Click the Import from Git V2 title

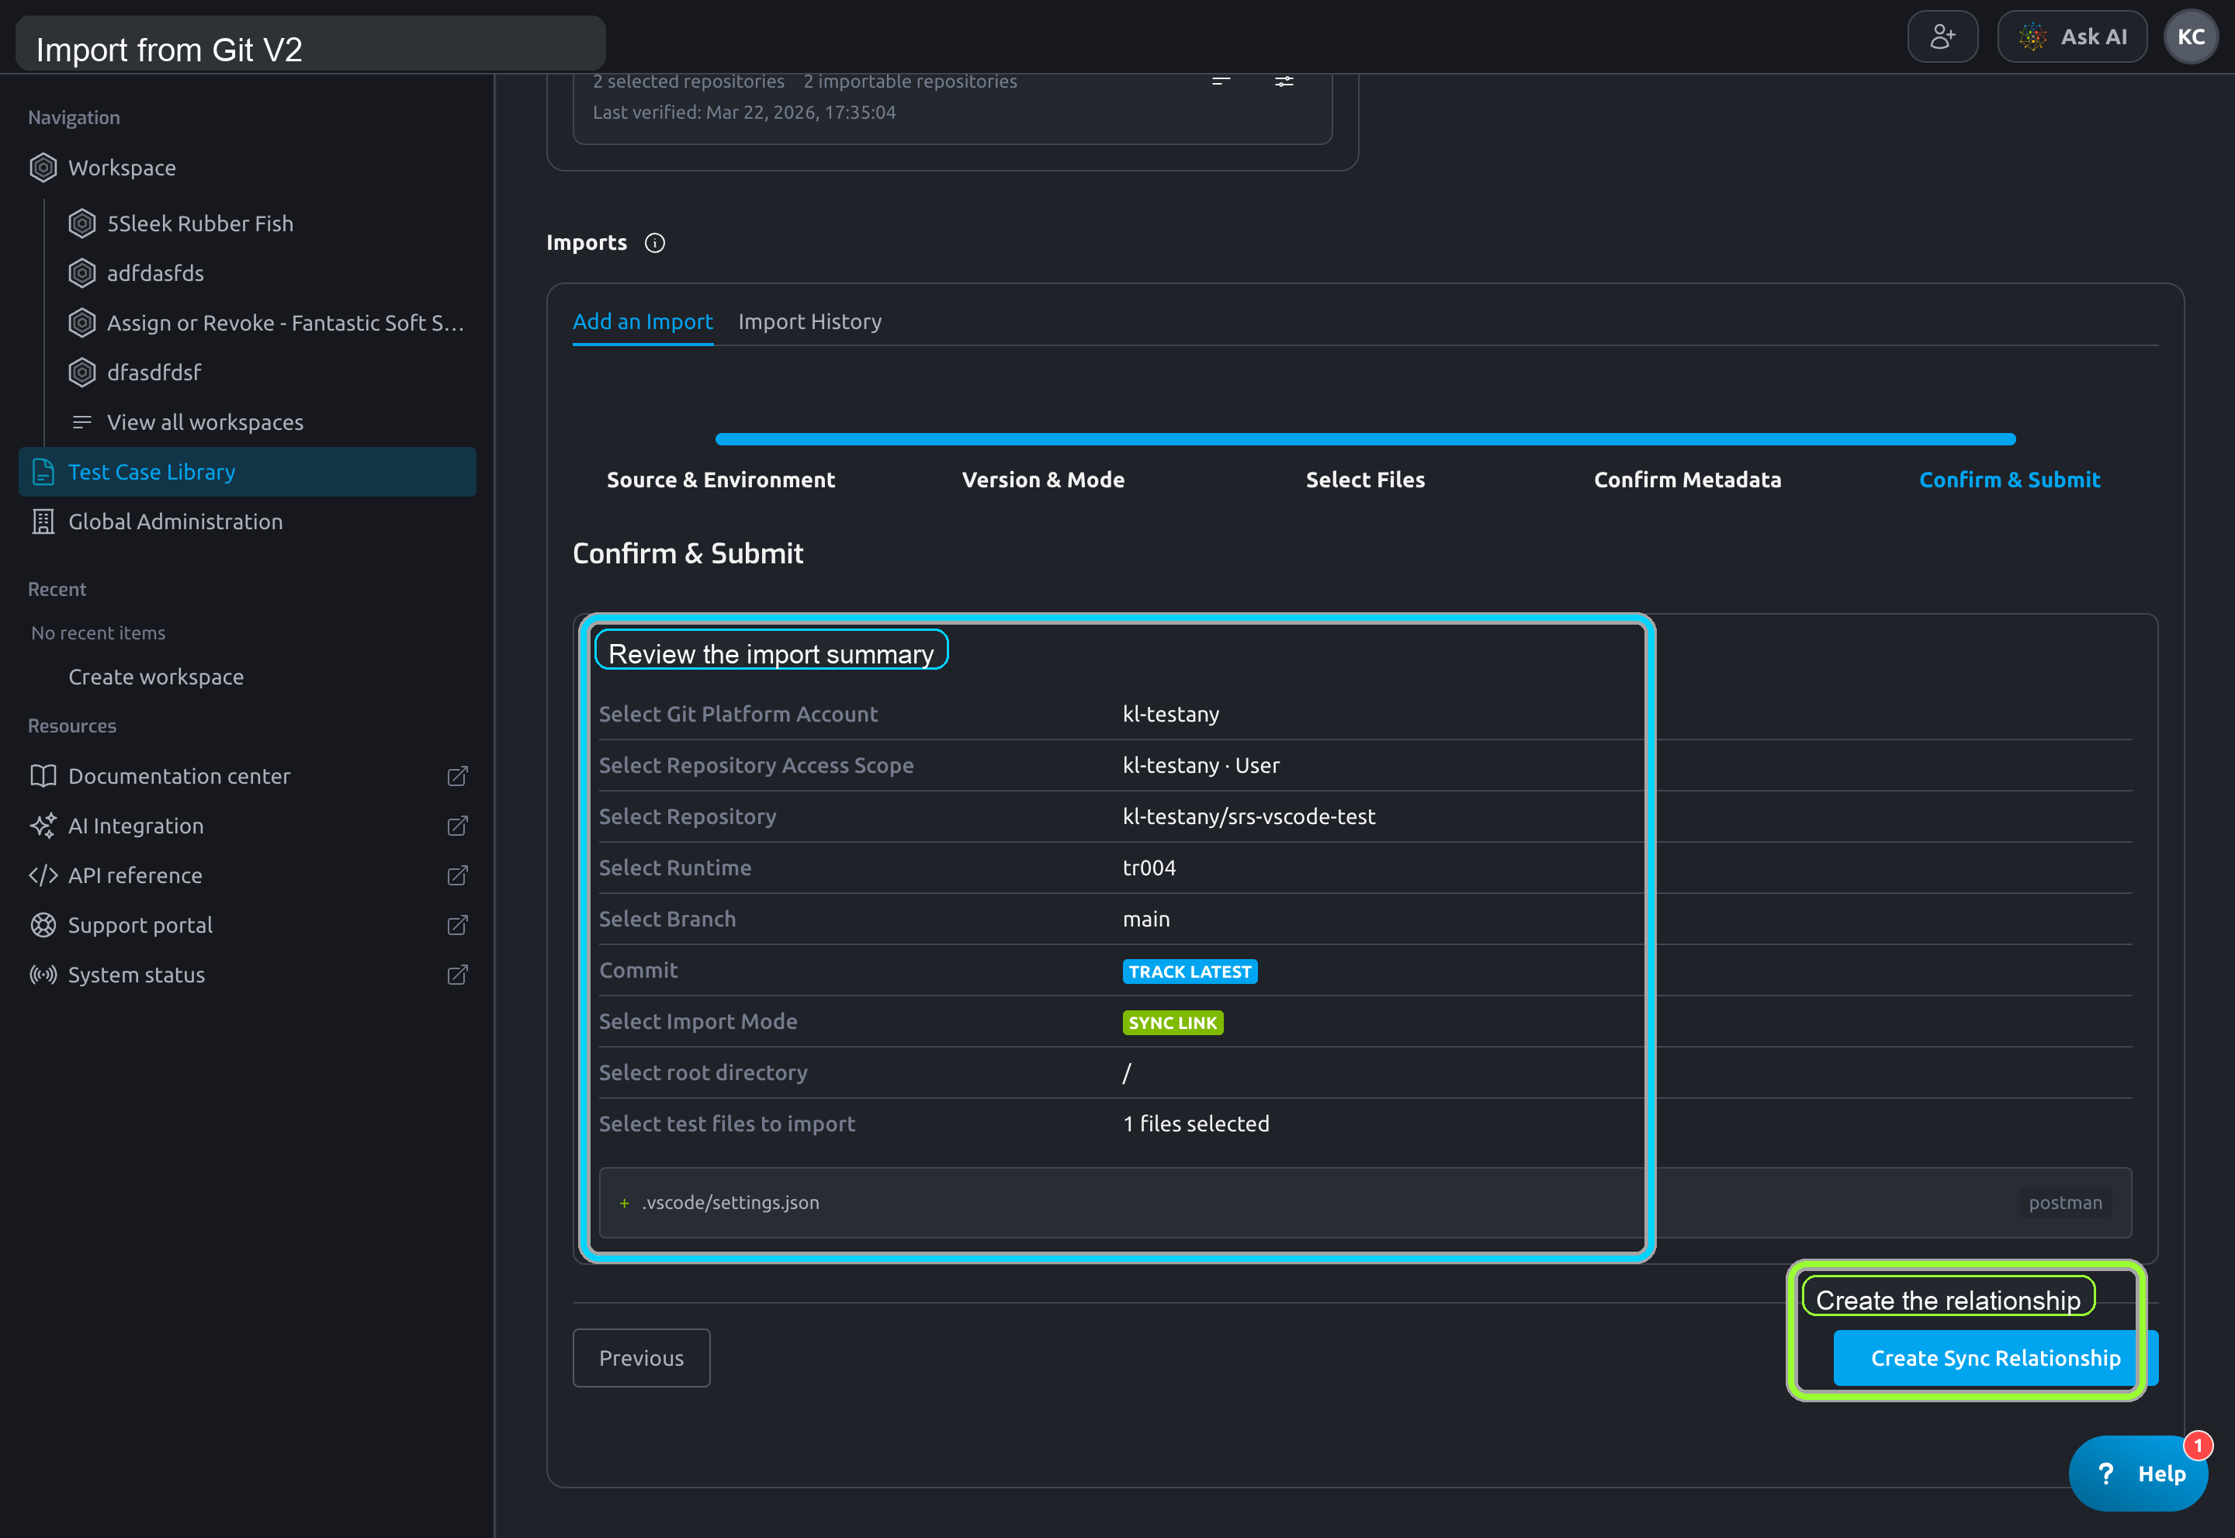tap(168, 49)
